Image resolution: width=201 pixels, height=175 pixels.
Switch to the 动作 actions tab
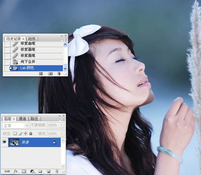click(32, 39)
